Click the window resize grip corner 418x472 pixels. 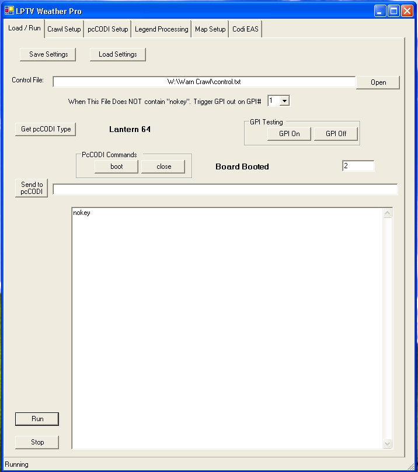tap(411, 466)
